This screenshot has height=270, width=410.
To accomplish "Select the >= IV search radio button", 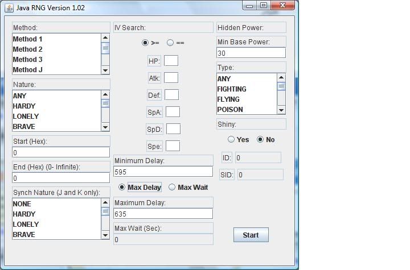I will click(x=146, y=43).
